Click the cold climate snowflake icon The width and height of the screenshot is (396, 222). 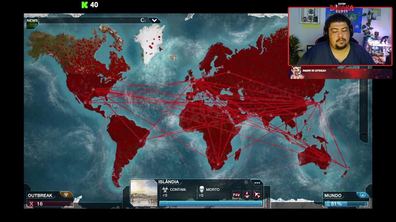pyautogui.click(x=246, y=182)
